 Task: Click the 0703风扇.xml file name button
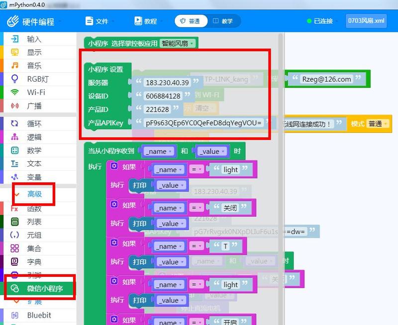coord(366,21)
